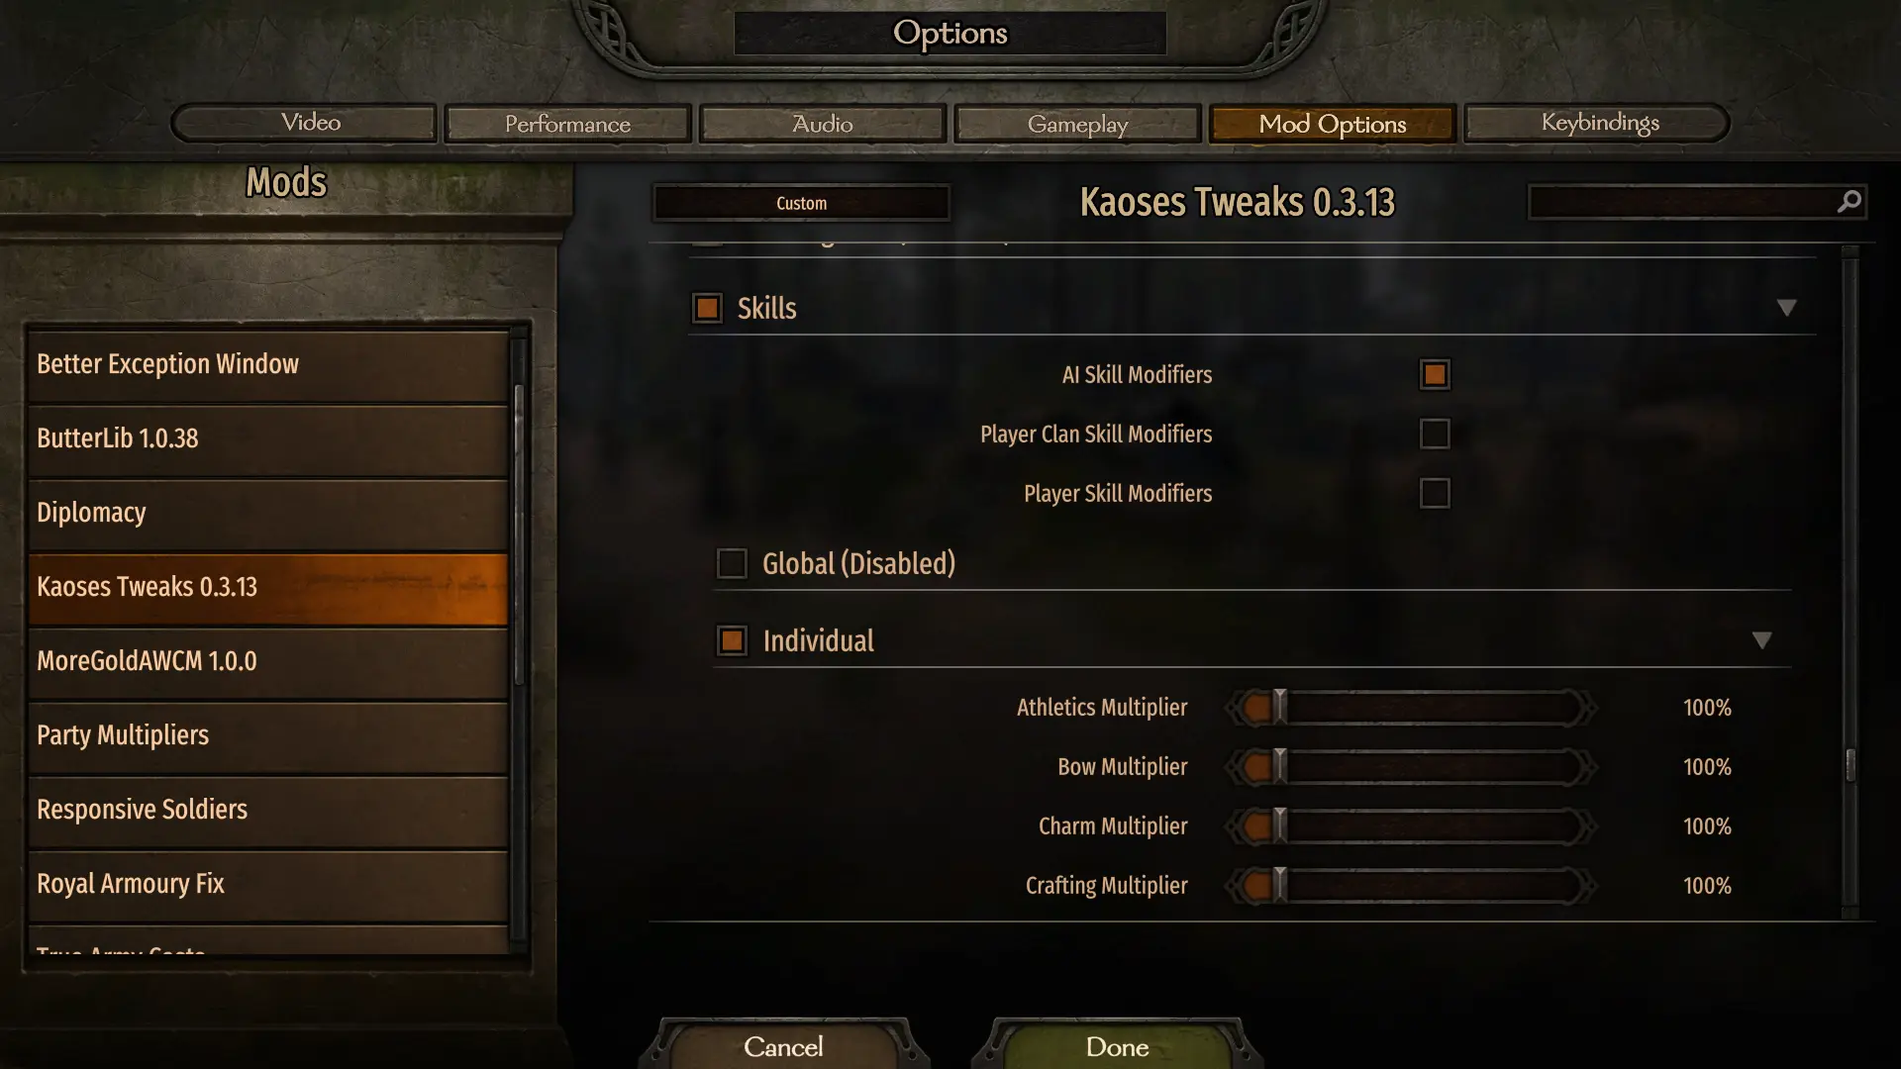
Task: Enable the Player Skill Modifiers checkbox
Action: pyautogui.click(x=1435, y=492)
